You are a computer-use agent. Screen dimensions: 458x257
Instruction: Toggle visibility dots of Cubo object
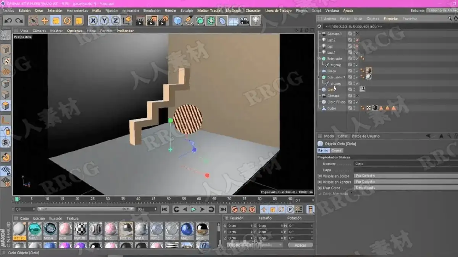point(354,108)
